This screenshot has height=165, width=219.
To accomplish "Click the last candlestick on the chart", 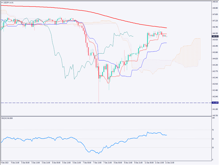I will [166, 36].
